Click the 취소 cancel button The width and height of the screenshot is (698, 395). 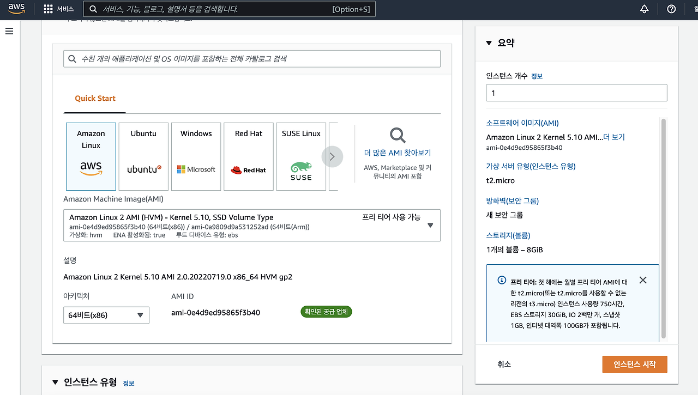coord(504,364)
